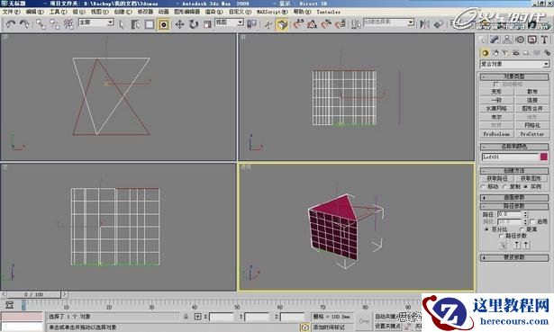554x332 pixels.
Task: Toggle the Percent Snap icon
Action: (326, 24)
